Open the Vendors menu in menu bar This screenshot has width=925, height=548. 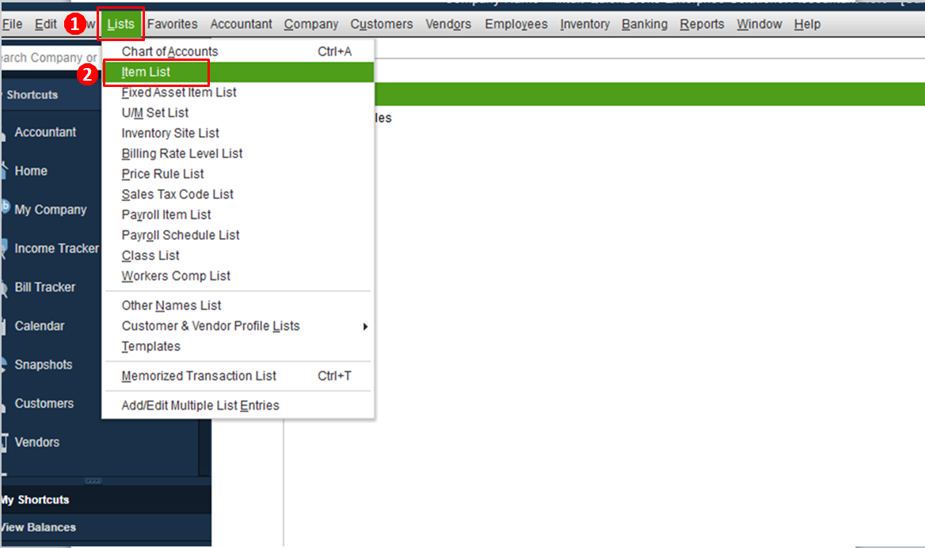tap(448, 25)
